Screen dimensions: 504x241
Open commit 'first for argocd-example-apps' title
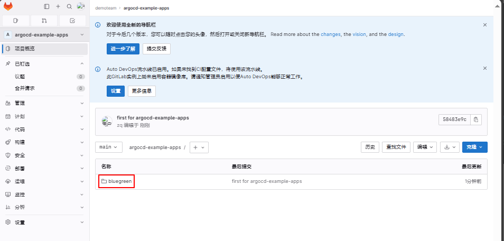pos(153,118)
